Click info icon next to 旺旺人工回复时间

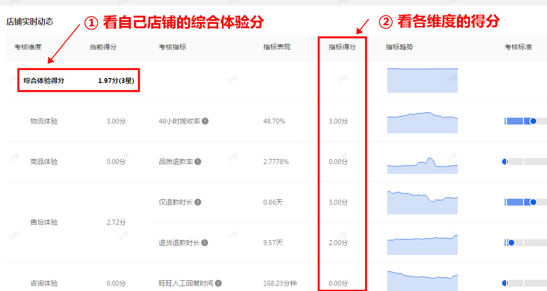218,283
